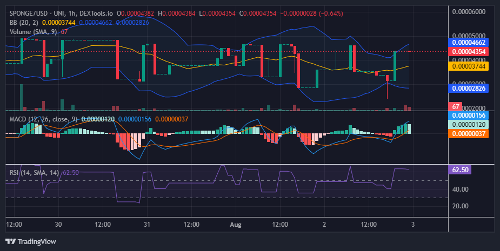Click the price change −0.00000028 (−0.64%) text
The width and height of the screenshot is (500, 251).
pyautogui.click(x=311, y=13)
